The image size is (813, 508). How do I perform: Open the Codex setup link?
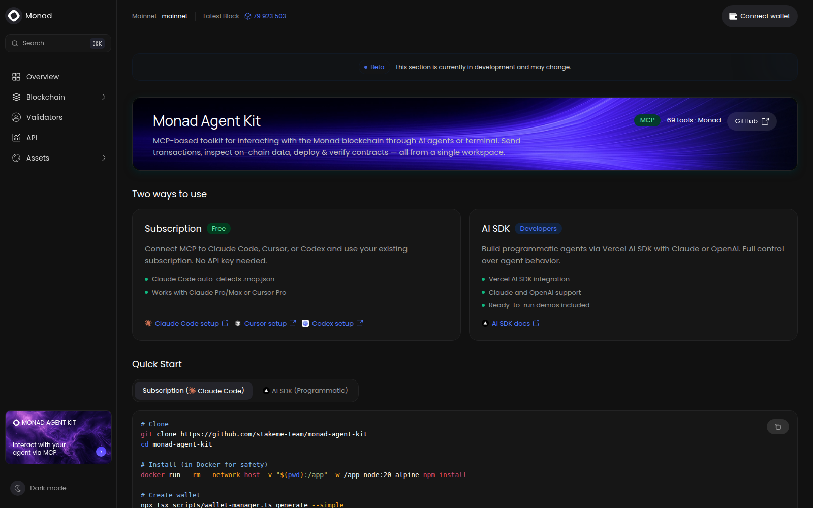[333, 323]
